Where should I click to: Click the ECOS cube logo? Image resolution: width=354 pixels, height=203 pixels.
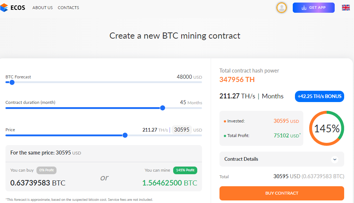(4, 8)
